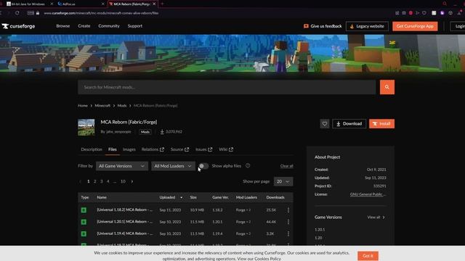This screenshot has width=465, height=261.
Task: Reload the page with browser refresh icon
Action: pyautogui.click(x=17, y=13)
